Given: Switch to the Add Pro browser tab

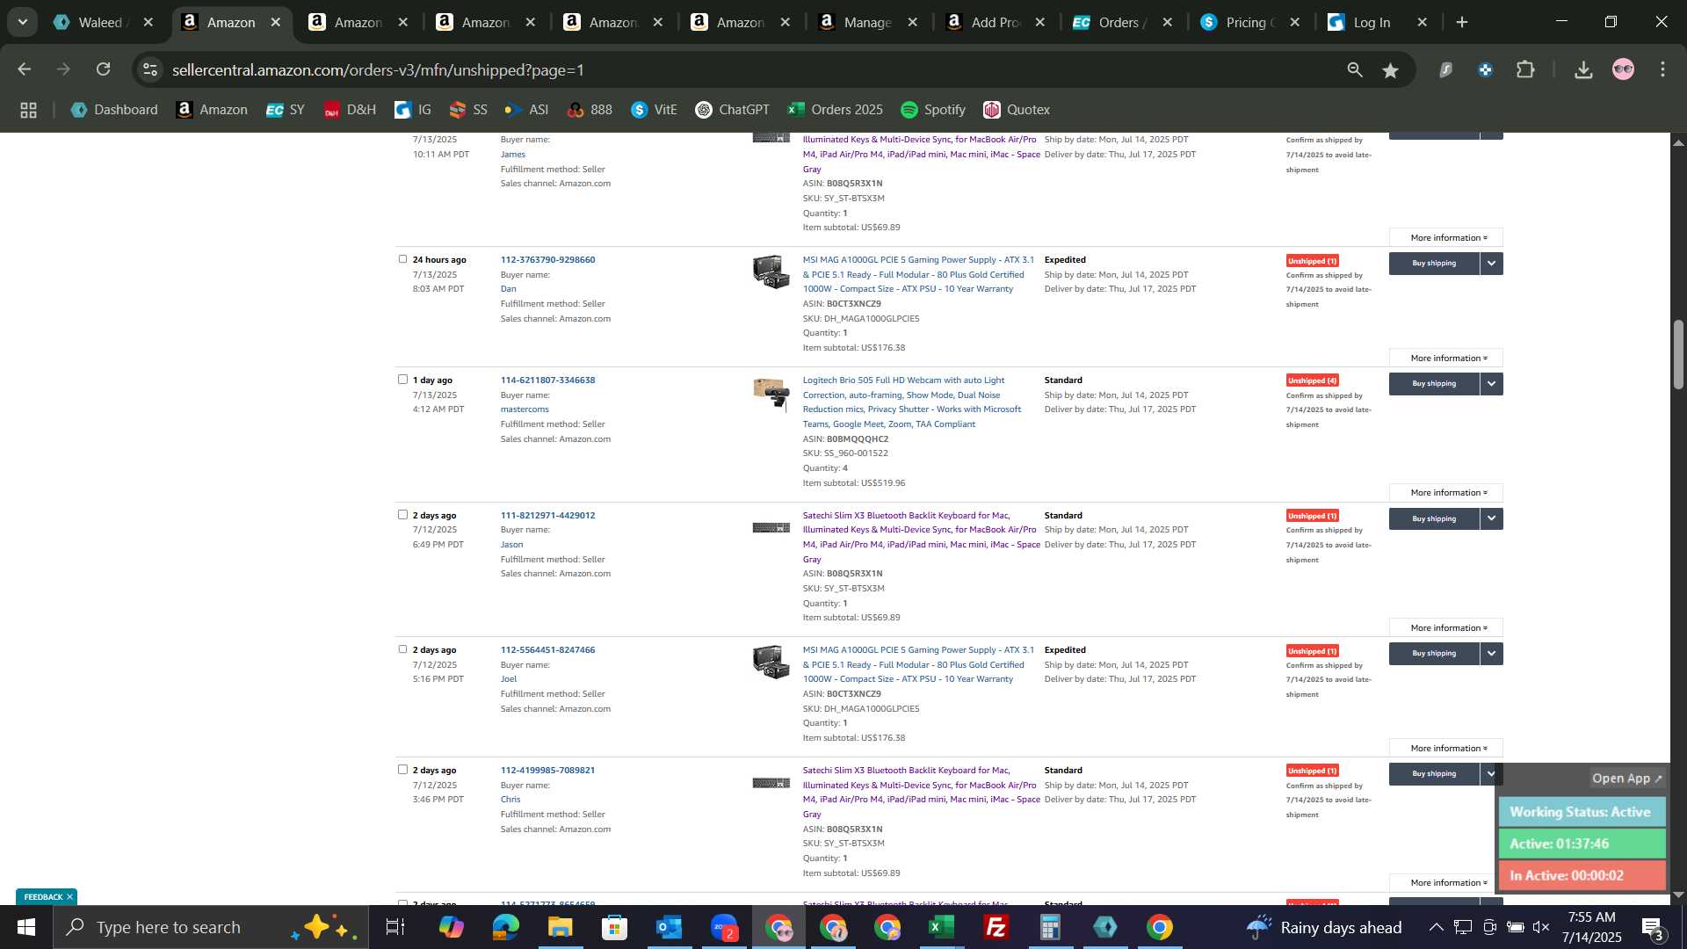Looking at the screenshot, I should (995, 23).
